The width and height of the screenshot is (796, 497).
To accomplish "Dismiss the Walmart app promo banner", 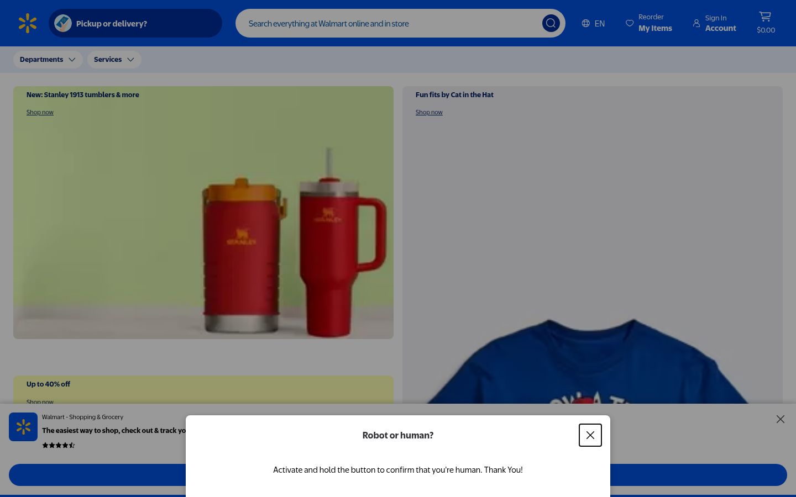I will click(x=780, y=419).
